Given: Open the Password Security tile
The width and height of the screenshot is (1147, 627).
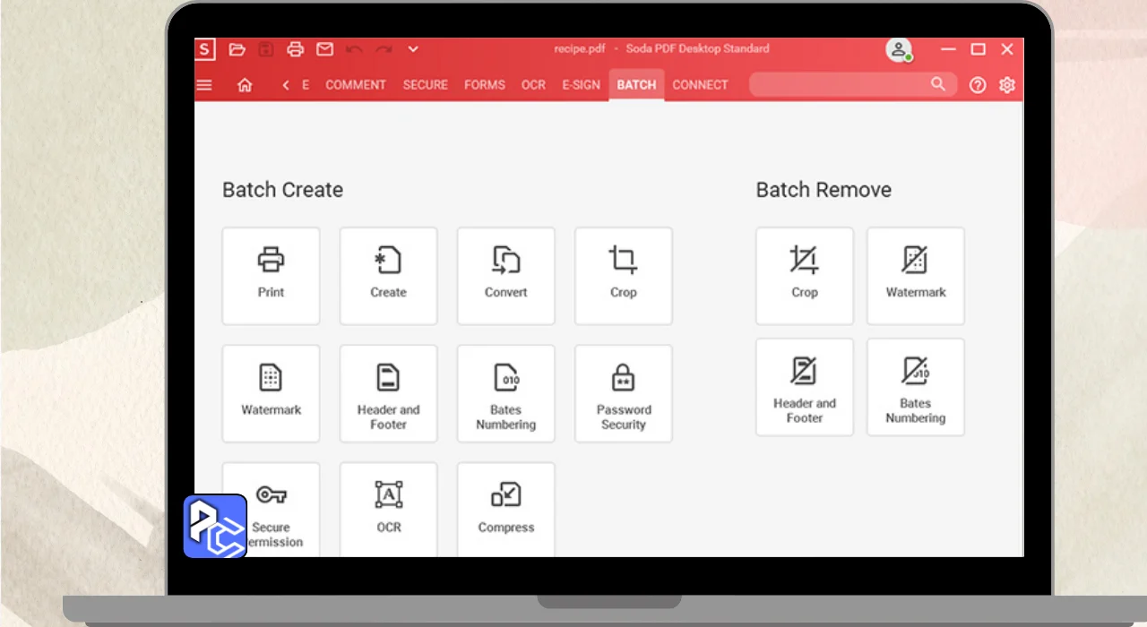Looking at the screenshot, I should point(623,393).
